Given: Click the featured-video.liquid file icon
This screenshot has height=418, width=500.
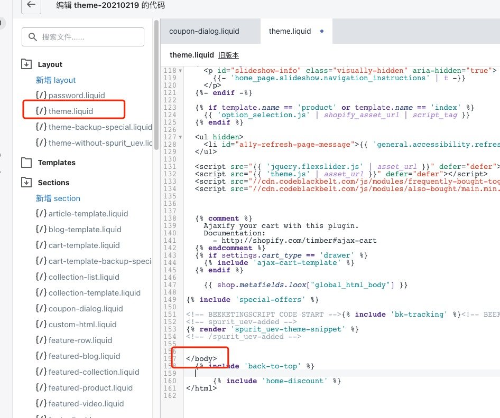Looking at the screenshot, I should (41, 404).
